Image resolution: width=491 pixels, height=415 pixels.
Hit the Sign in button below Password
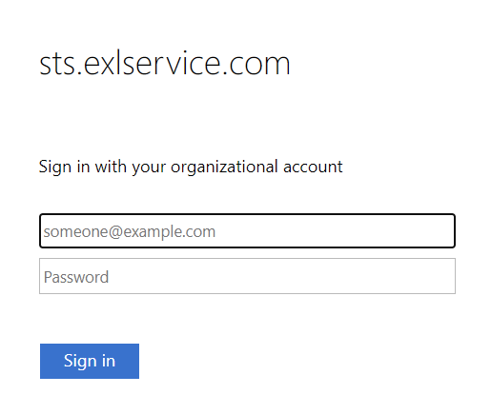(90, 361)
